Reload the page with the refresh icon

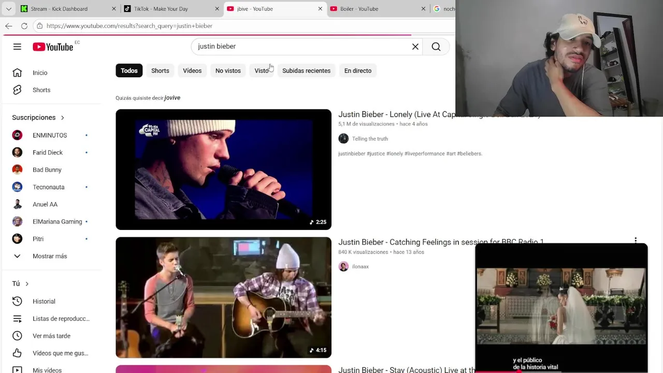[24, 25]
